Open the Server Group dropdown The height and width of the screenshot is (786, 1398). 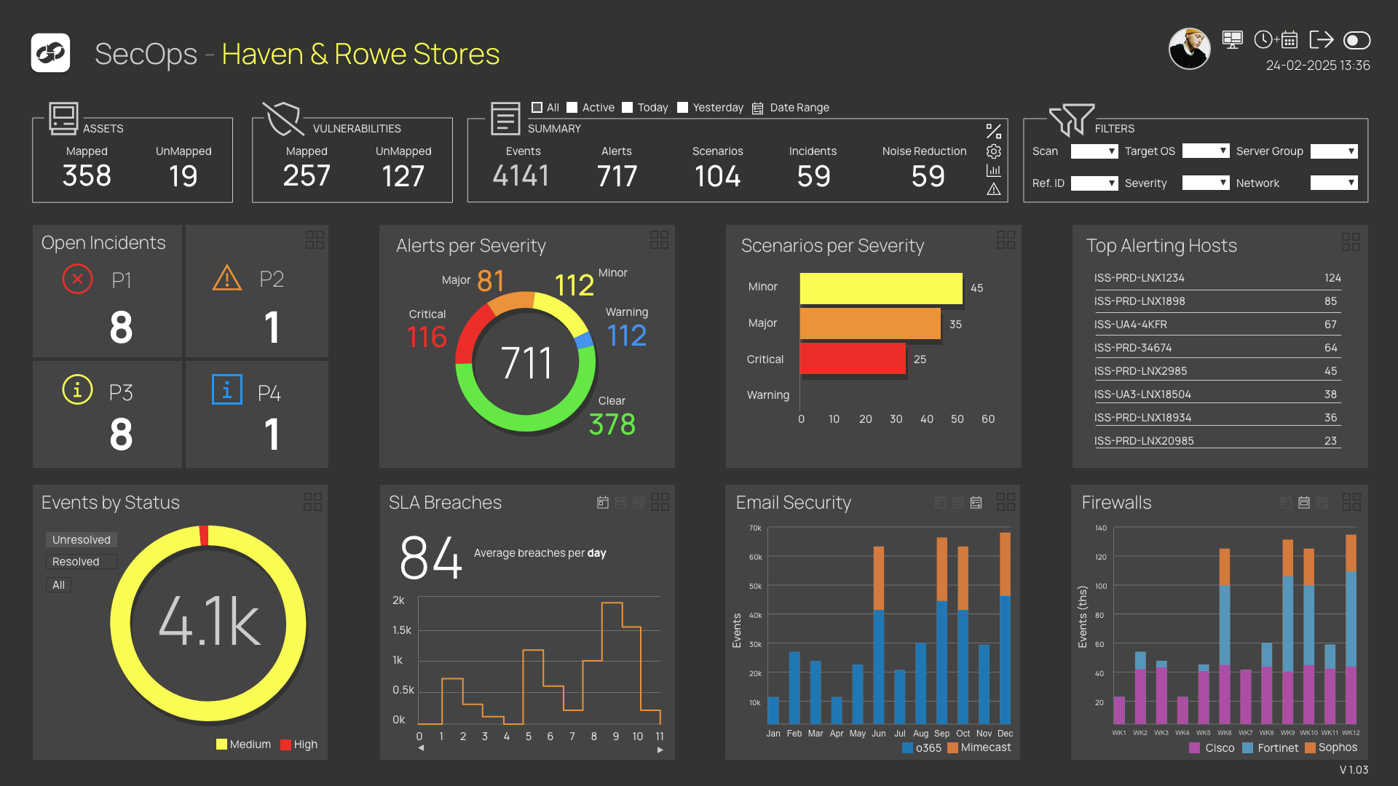(1334, 151)
